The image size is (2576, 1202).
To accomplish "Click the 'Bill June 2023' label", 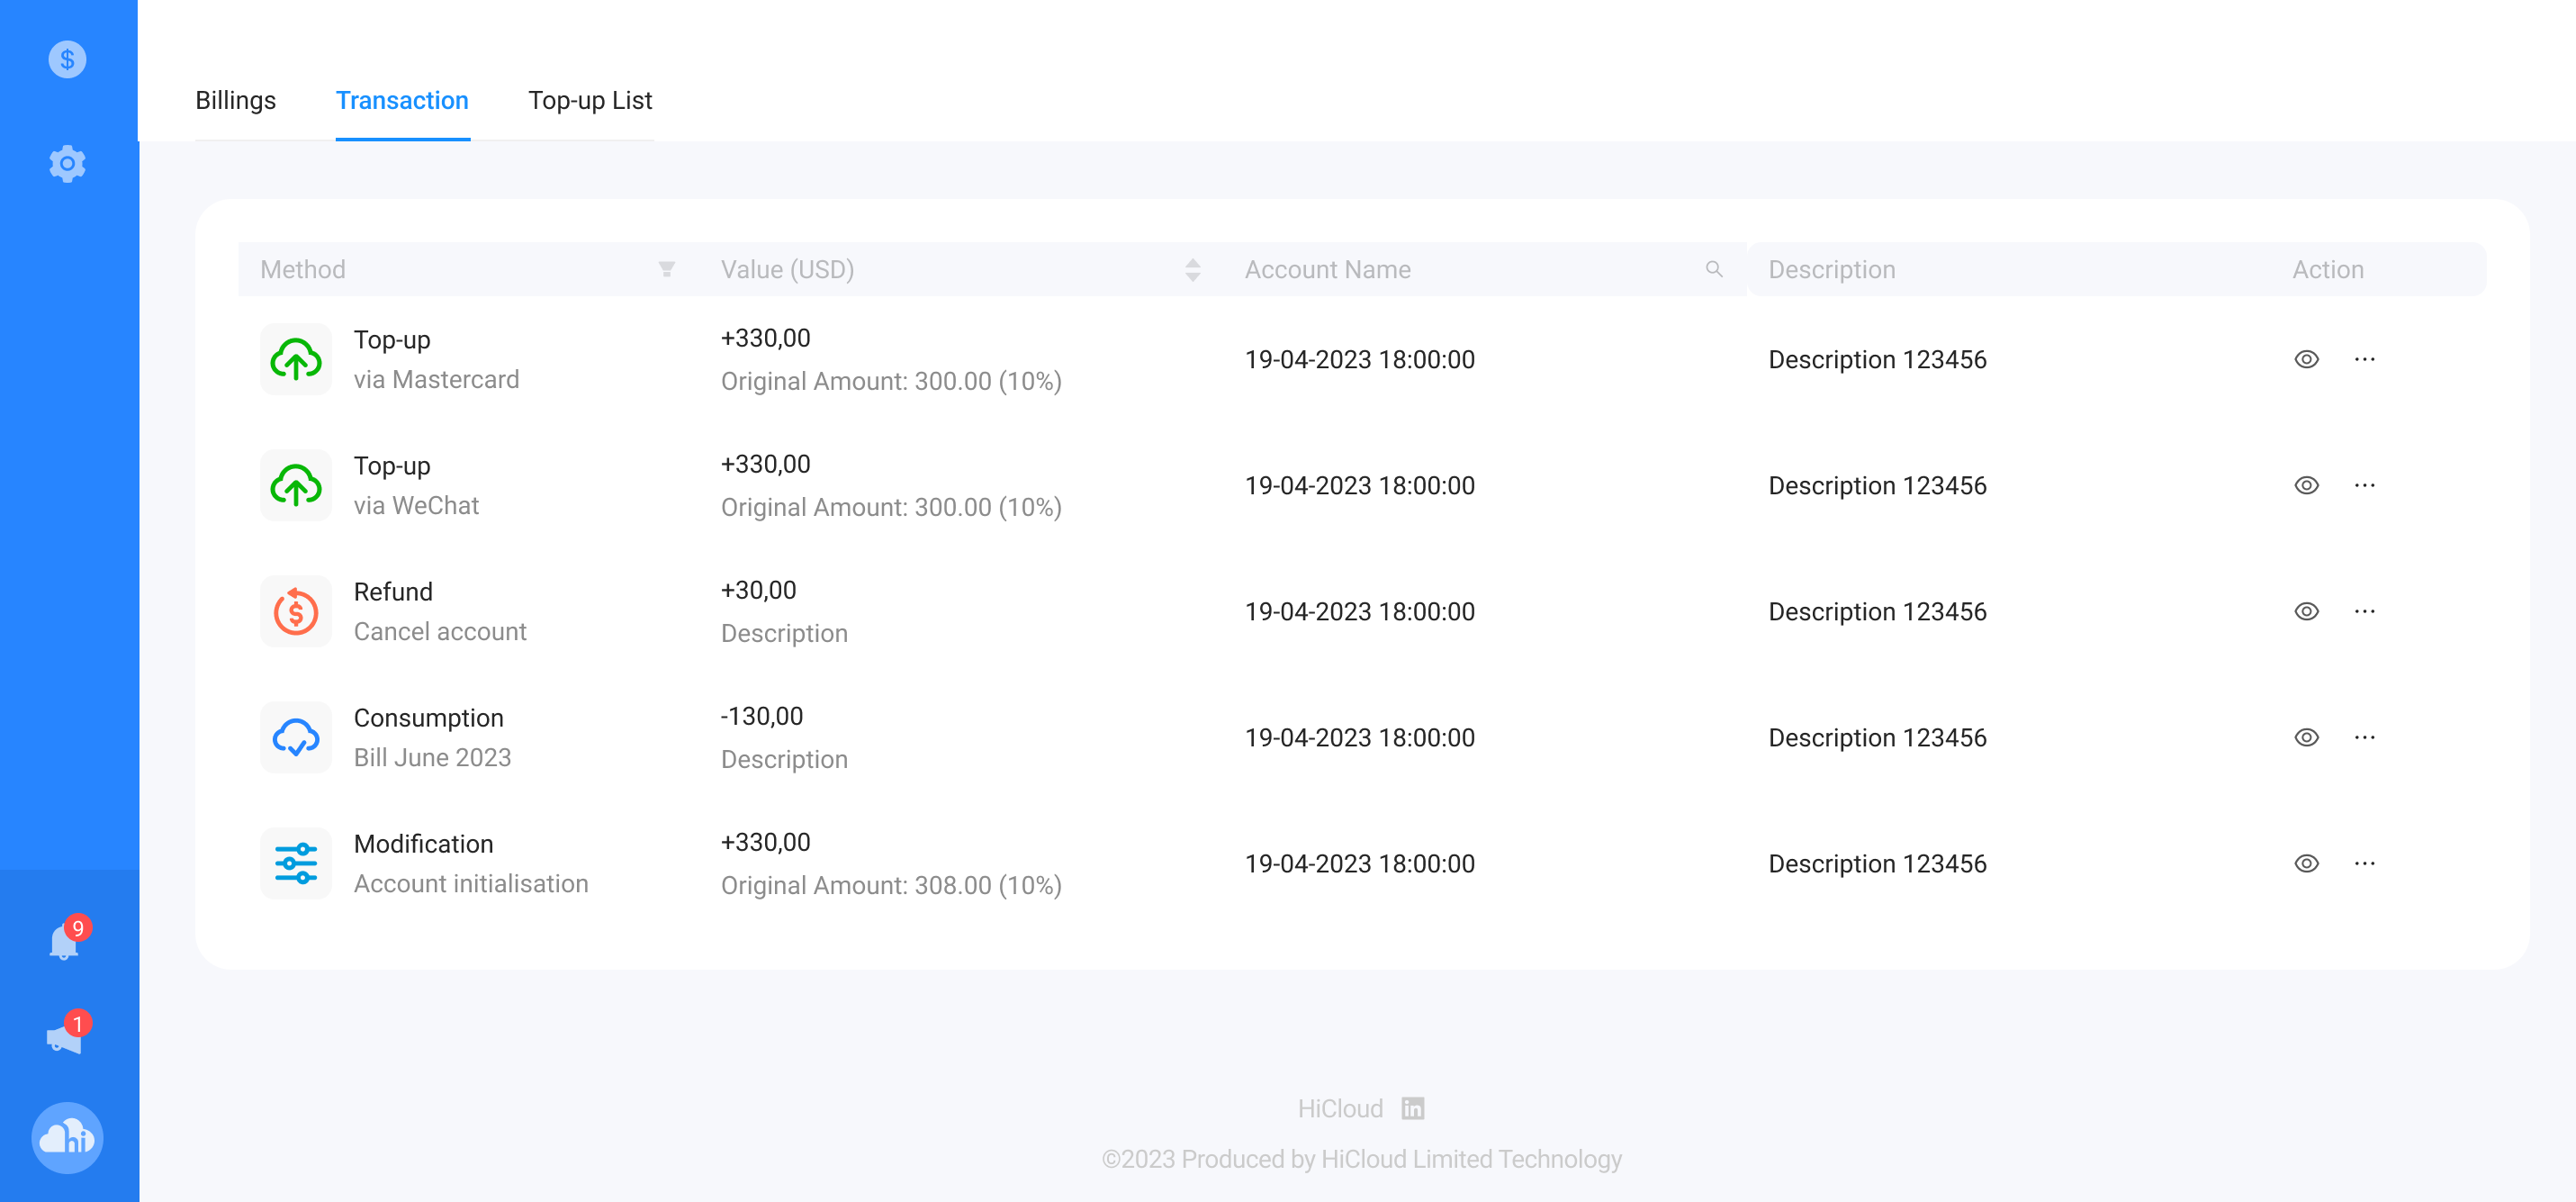I will click(x=432, y=757).
